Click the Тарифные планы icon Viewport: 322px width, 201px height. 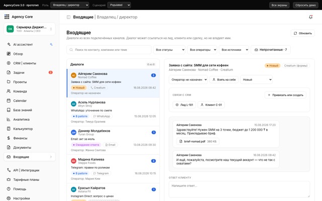coord(9,180)
